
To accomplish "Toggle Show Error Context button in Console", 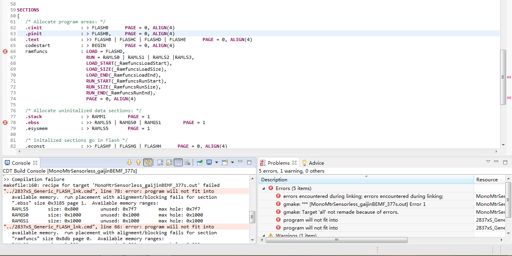I will (x=148, y=162).
